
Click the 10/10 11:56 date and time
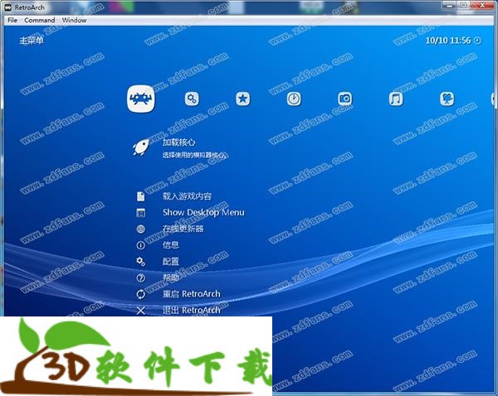(x=448, y=41)
